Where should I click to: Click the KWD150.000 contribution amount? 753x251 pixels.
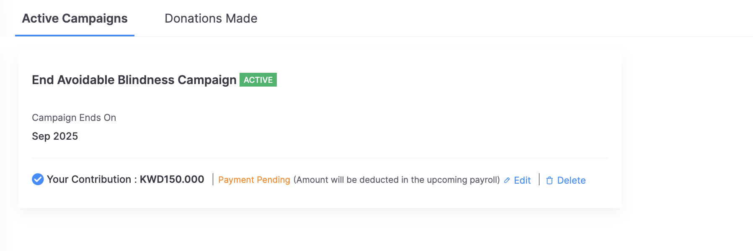point(172,179)
